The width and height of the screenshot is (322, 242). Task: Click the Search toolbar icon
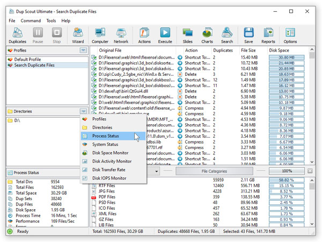pyautogui.click(x=227, y=35)
